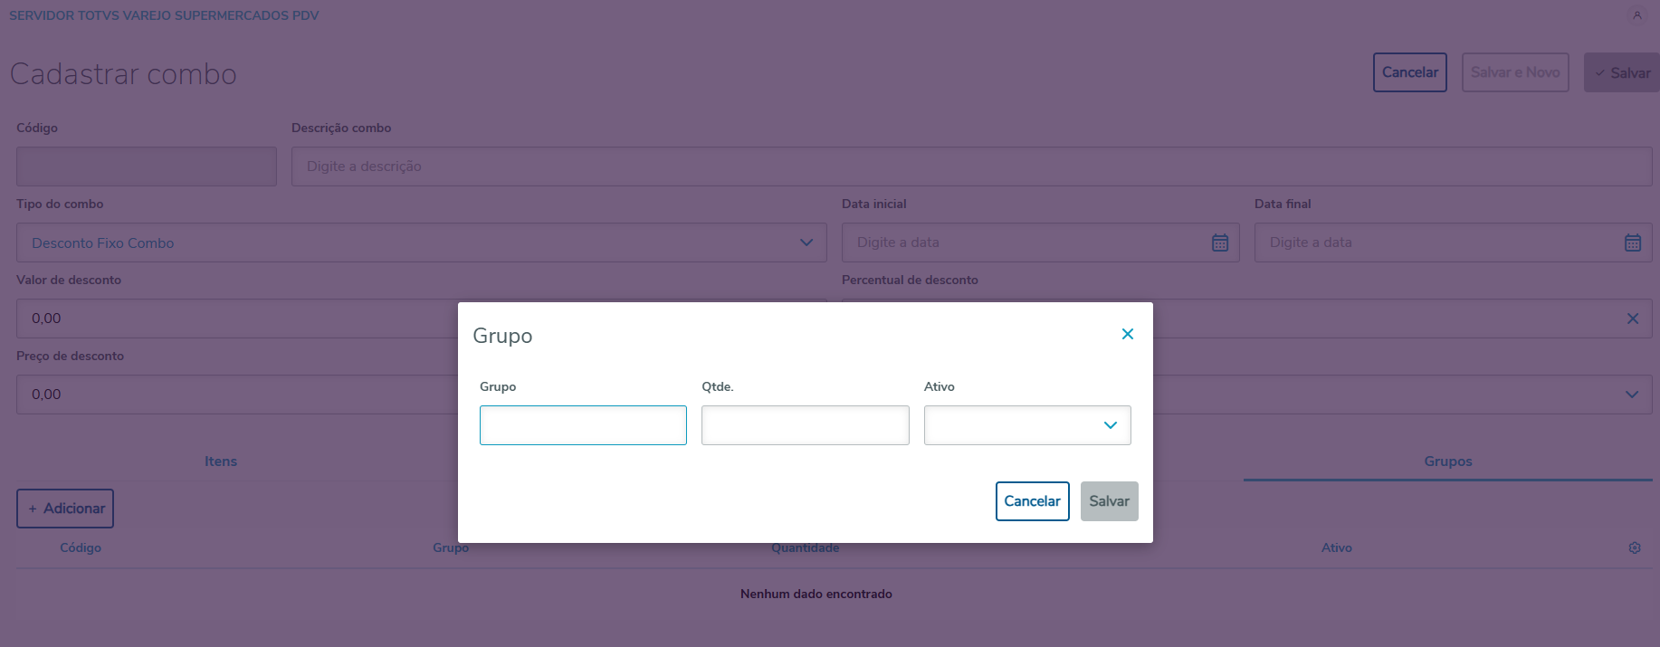The image size is (1660, 647).
Task: Open the Tipo do combo dropdown
Action: coord(422,243)
